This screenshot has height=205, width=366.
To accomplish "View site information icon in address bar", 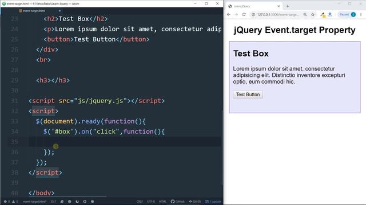I will (253, 14).
